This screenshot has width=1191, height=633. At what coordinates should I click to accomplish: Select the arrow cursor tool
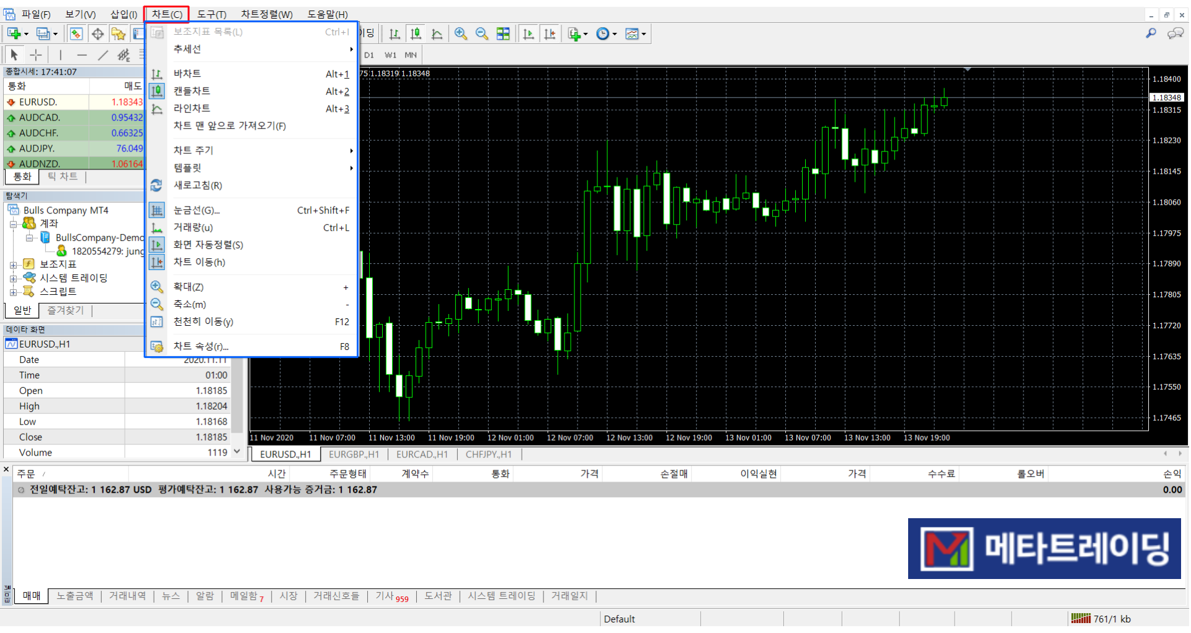(14, 55)
